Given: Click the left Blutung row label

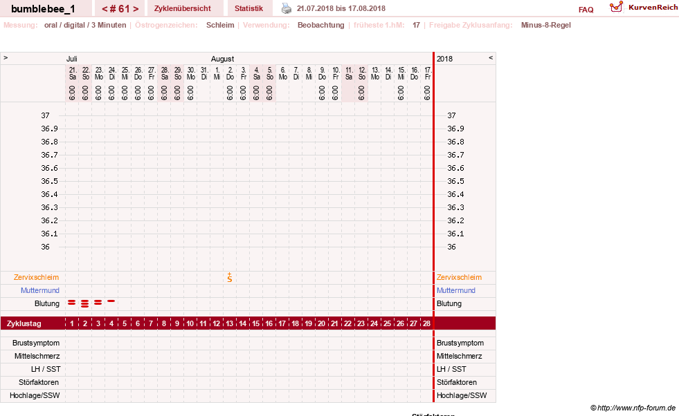Looking at the screenshot, I should (x=47, y=303).
